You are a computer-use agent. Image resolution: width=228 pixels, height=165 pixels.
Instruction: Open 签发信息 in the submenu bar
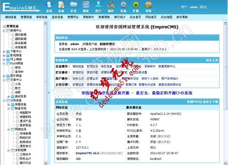(x=57, y=17)
